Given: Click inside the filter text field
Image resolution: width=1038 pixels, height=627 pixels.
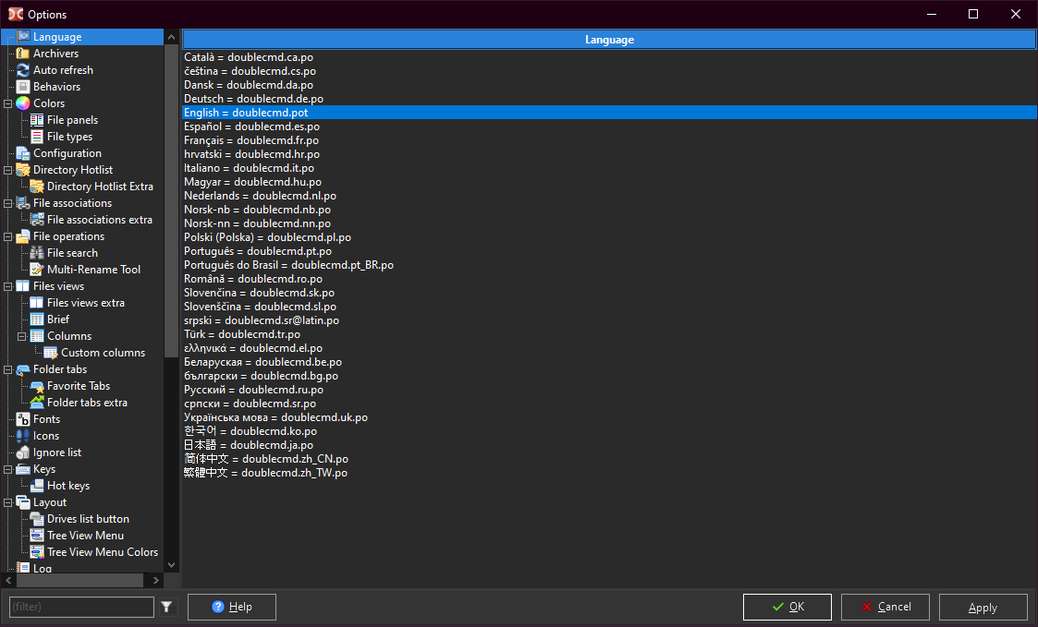Looking at the screenshot, I should point(80,607).
